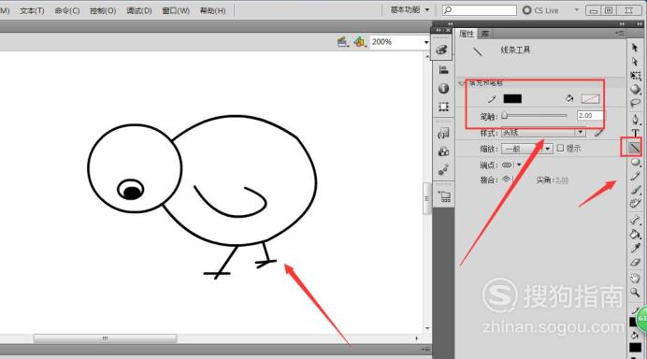Select the Lasso tool
The width and height of the screenshot is (647, 359).
pos(635,103)
